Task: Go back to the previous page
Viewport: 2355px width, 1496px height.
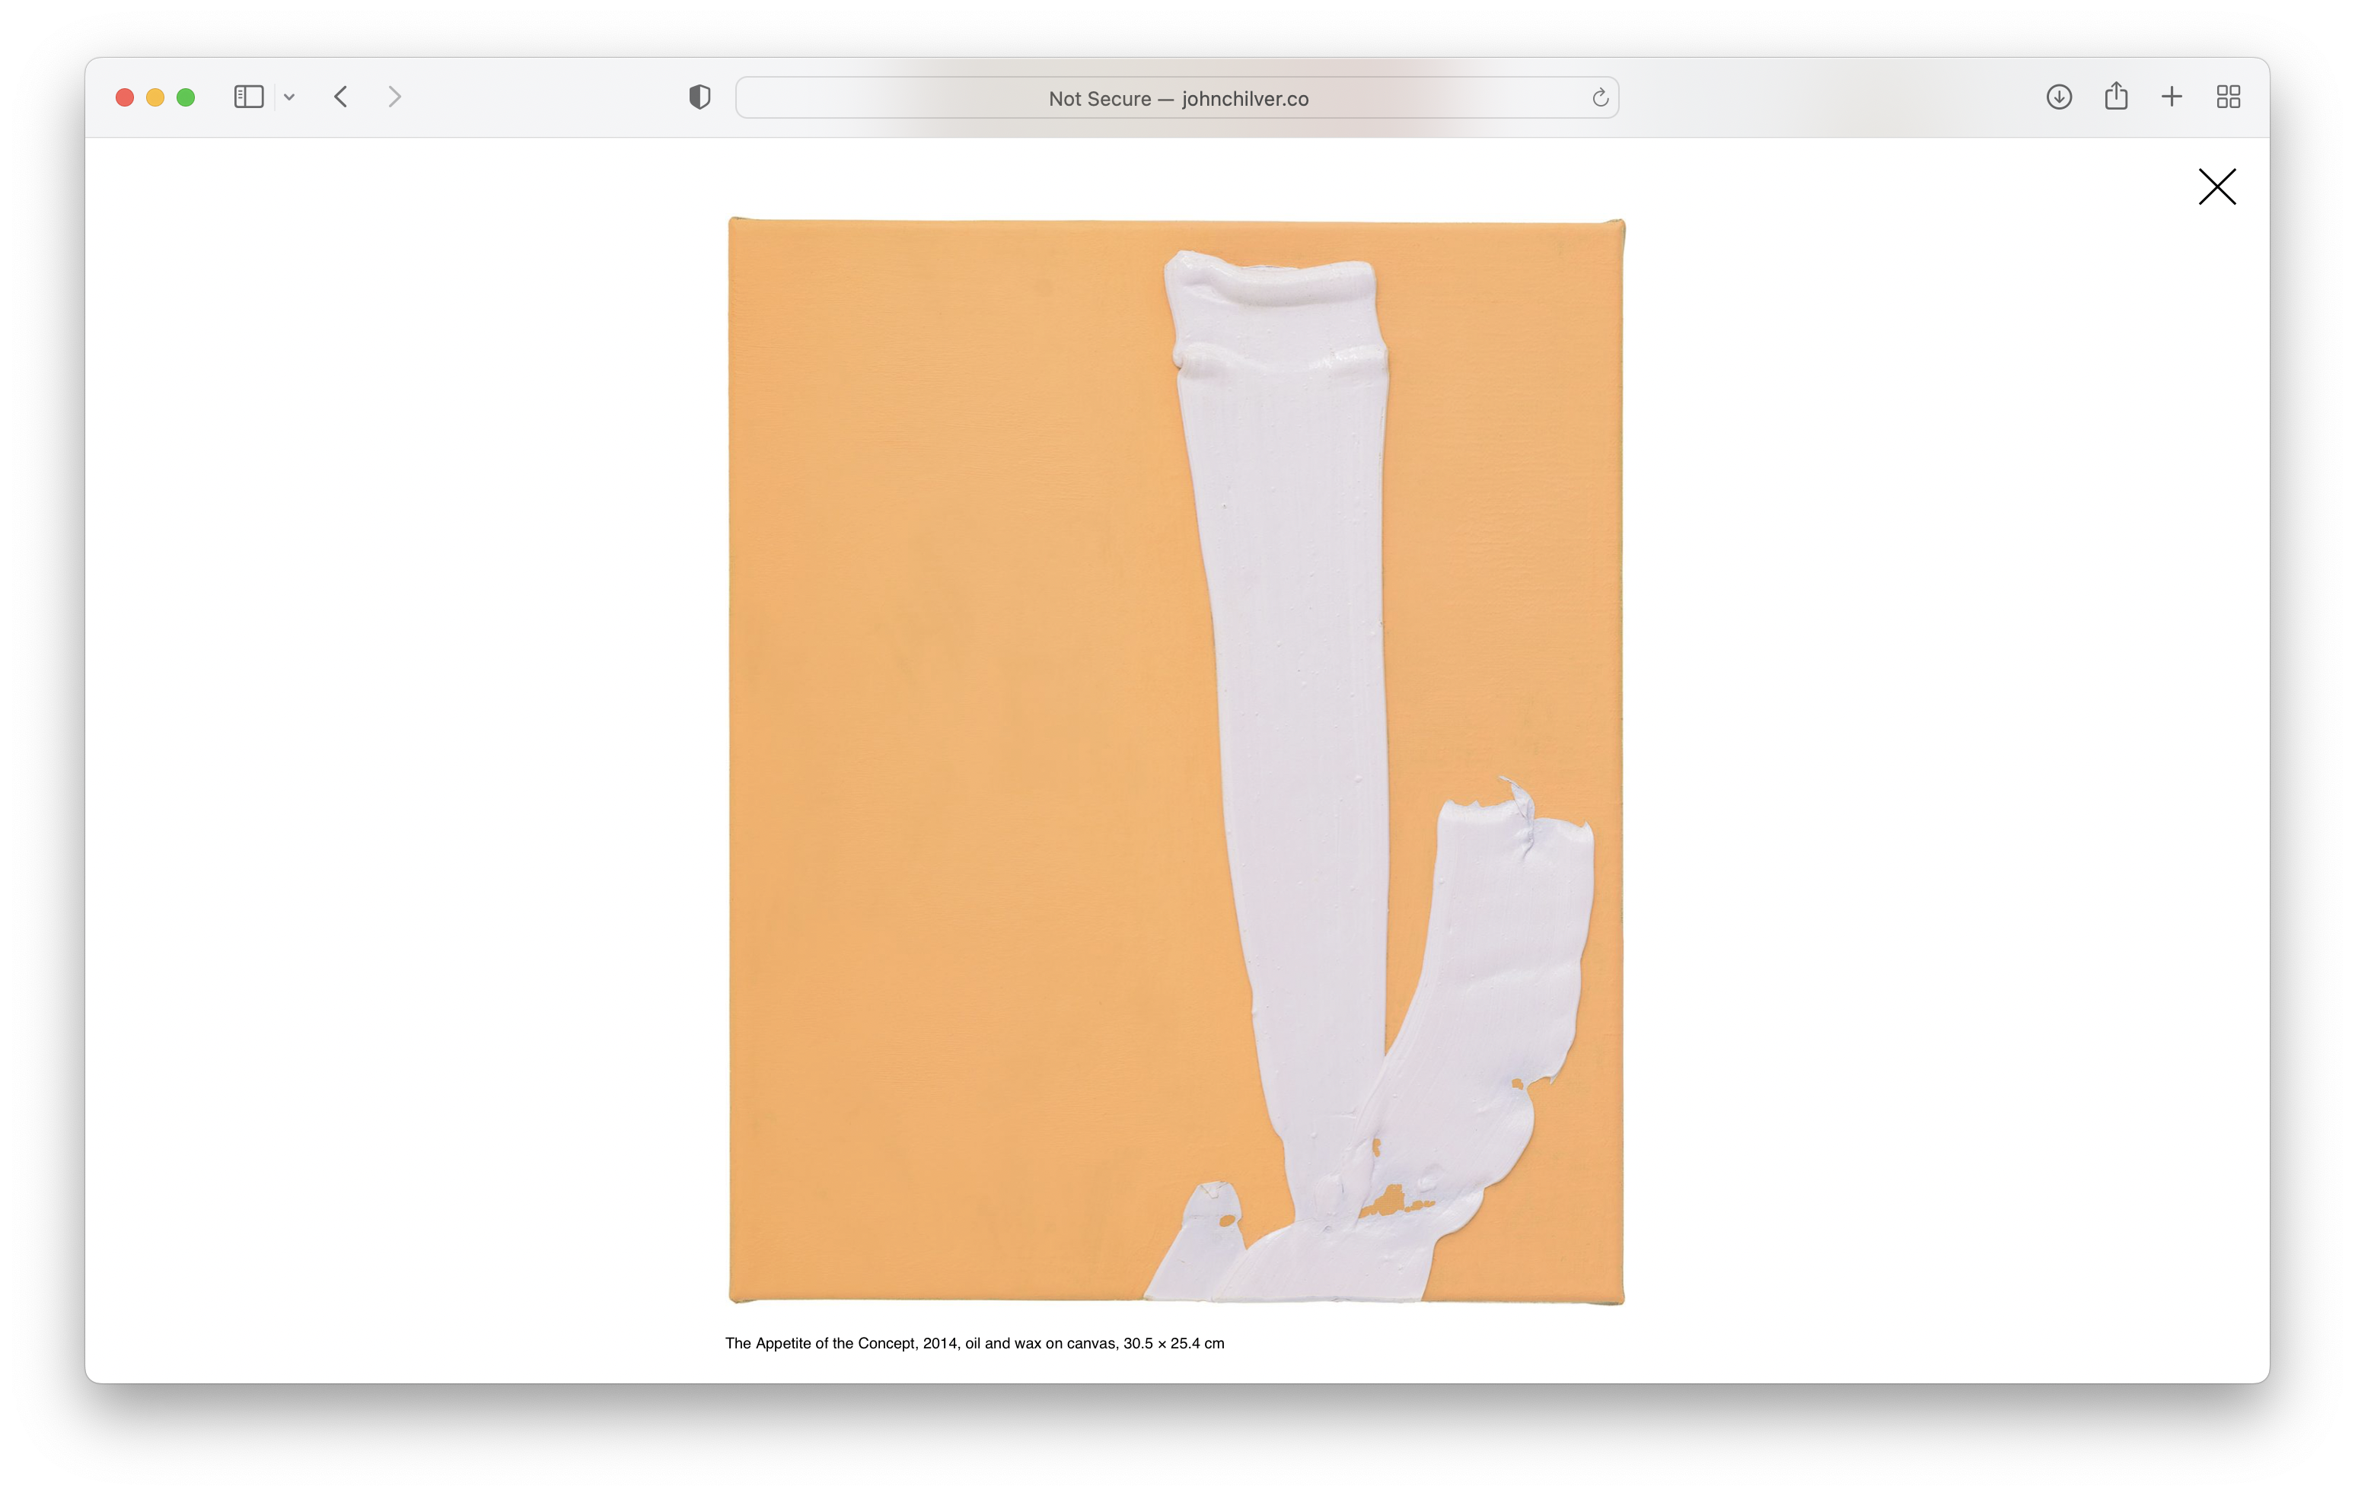Action: 340,97
